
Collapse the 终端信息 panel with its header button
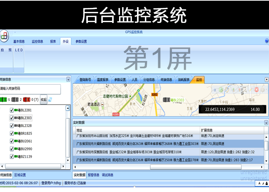[68, 79]
